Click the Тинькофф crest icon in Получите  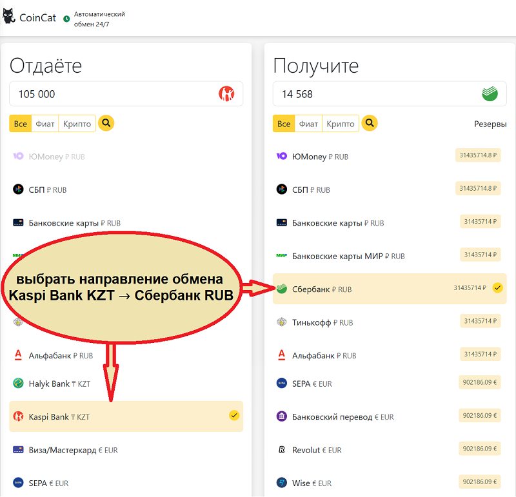pyautogui.click(x=282, y=322)
